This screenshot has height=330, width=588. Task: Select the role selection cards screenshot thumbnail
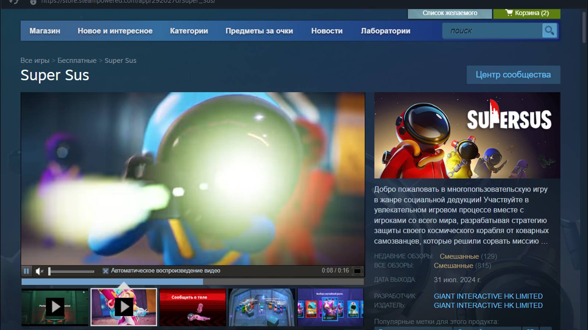330,307
